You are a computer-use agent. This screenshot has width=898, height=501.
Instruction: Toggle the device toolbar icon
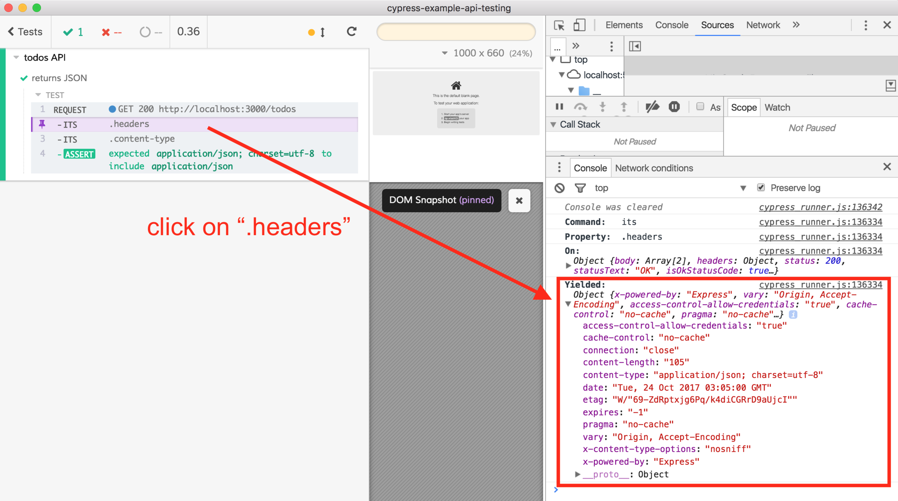point(579,25)
